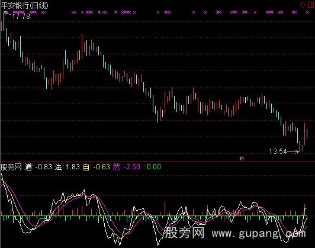This screenshot has height=248, width=315.
Task: Click the lowest candlestick beside the 13.54 arrow
Action: coord(300,146)
